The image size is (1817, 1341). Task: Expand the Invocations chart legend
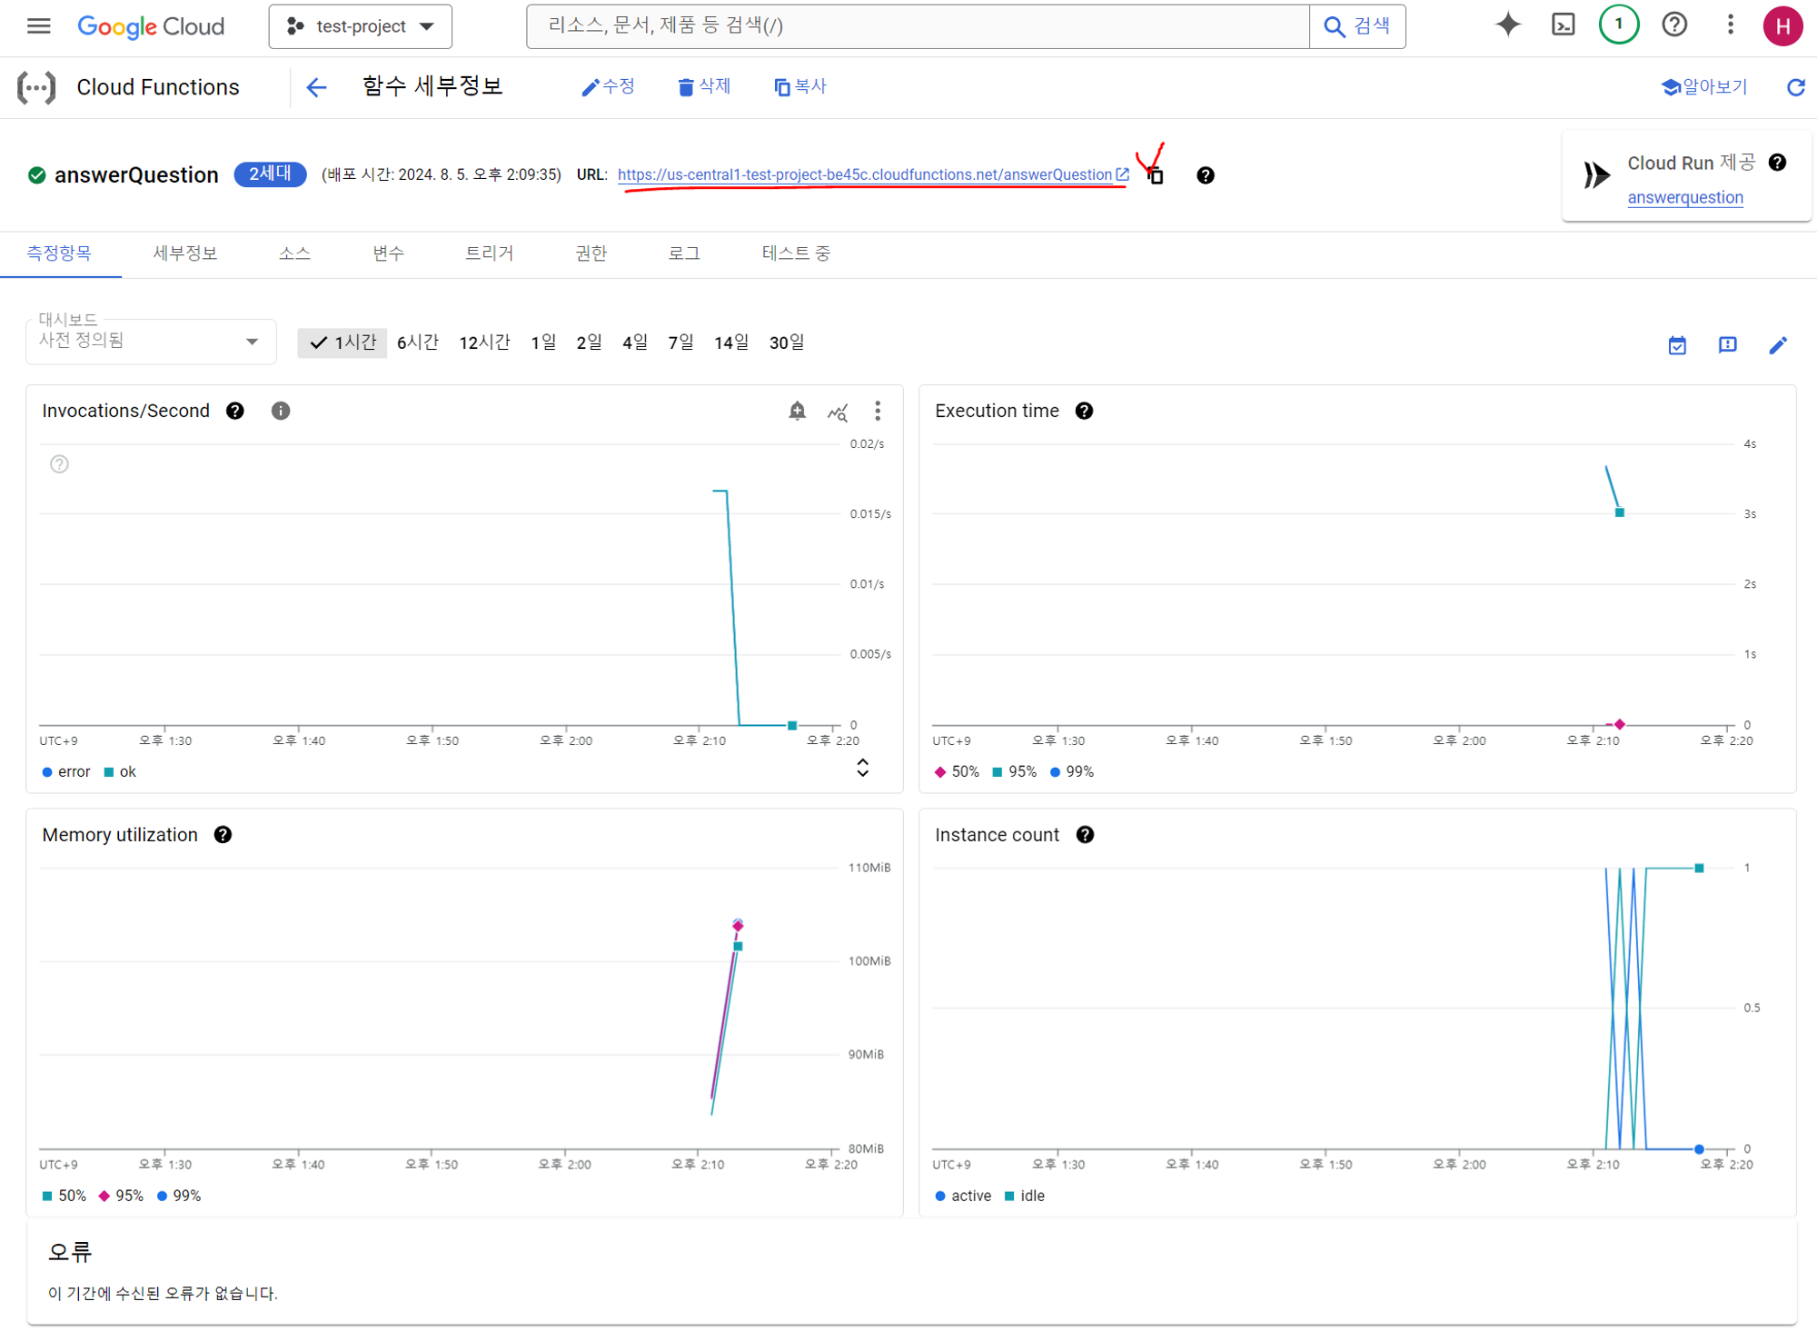click(862, 768)
